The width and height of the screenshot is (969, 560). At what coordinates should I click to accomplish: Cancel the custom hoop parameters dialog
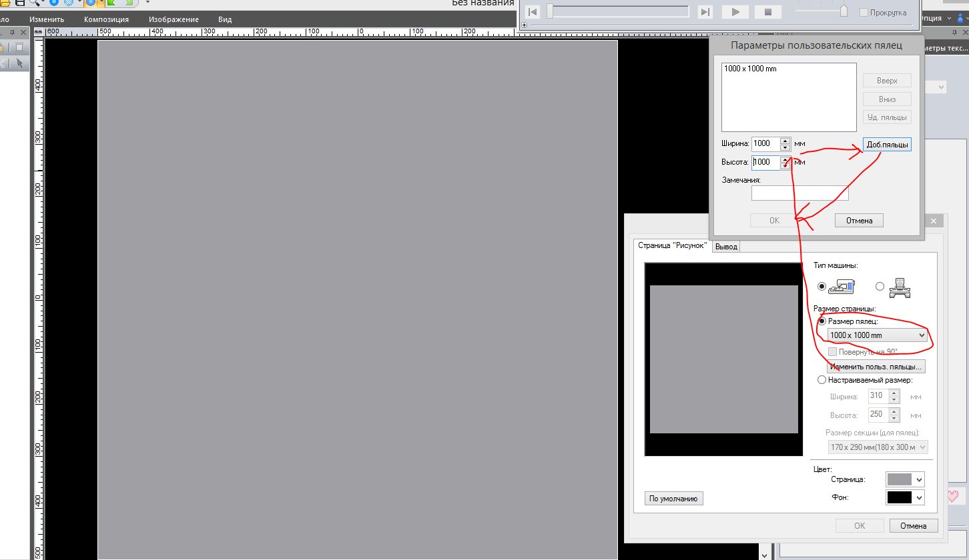point(859,221)
